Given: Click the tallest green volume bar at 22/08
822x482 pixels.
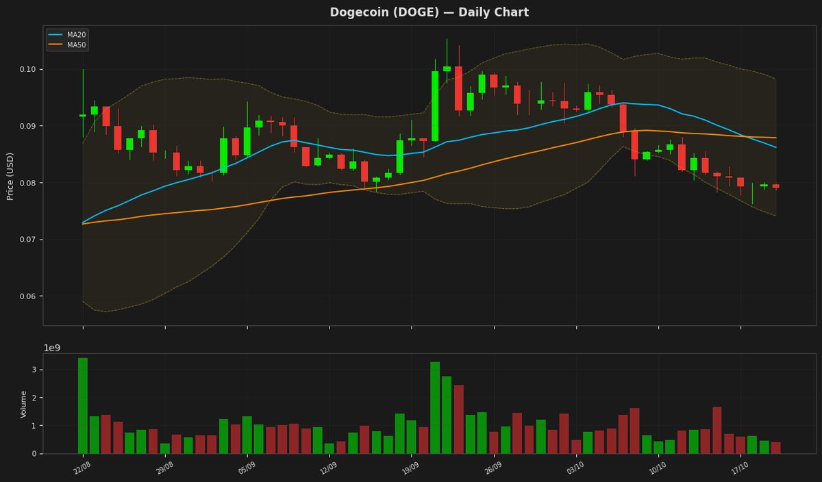Looking at the screenshot, I should (x=83, y=405).
